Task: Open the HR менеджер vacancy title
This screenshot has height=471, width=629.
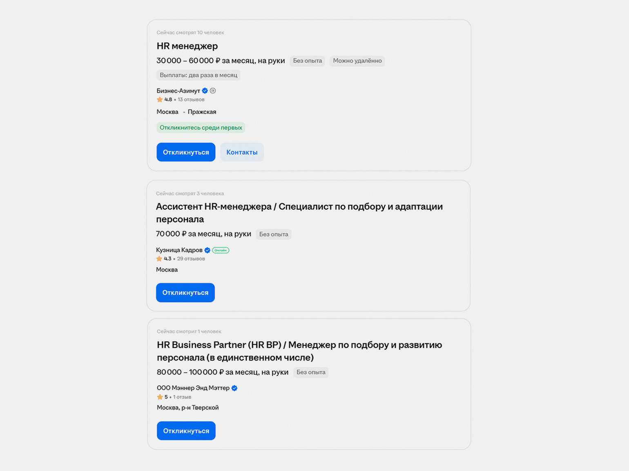Action: pyautogui.click(x=187, y=46)
